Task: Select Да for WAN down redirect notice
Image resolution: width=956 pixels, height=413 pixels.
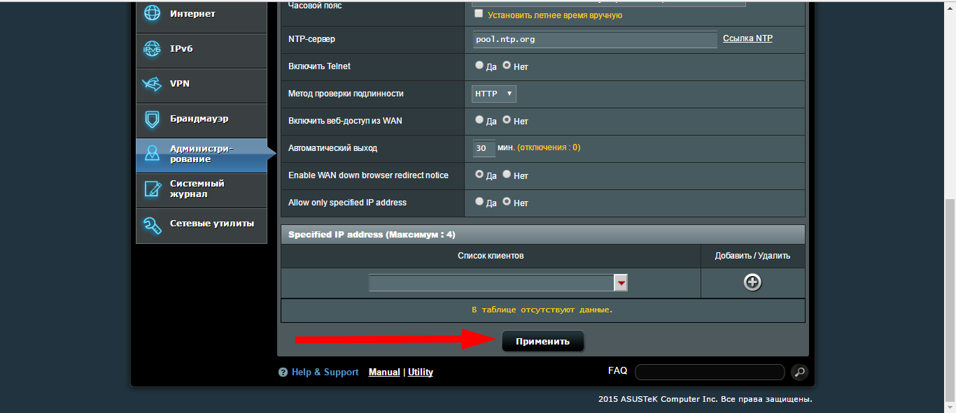Action: point(479,175)
